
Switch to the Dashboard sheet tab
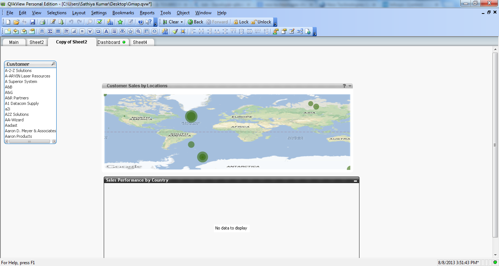click(109, 42)
